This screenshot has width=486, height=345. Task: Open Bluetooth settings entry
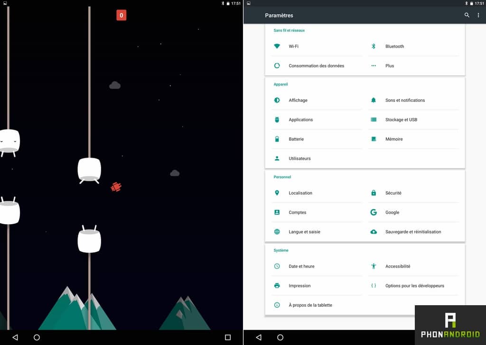(413, 46)
